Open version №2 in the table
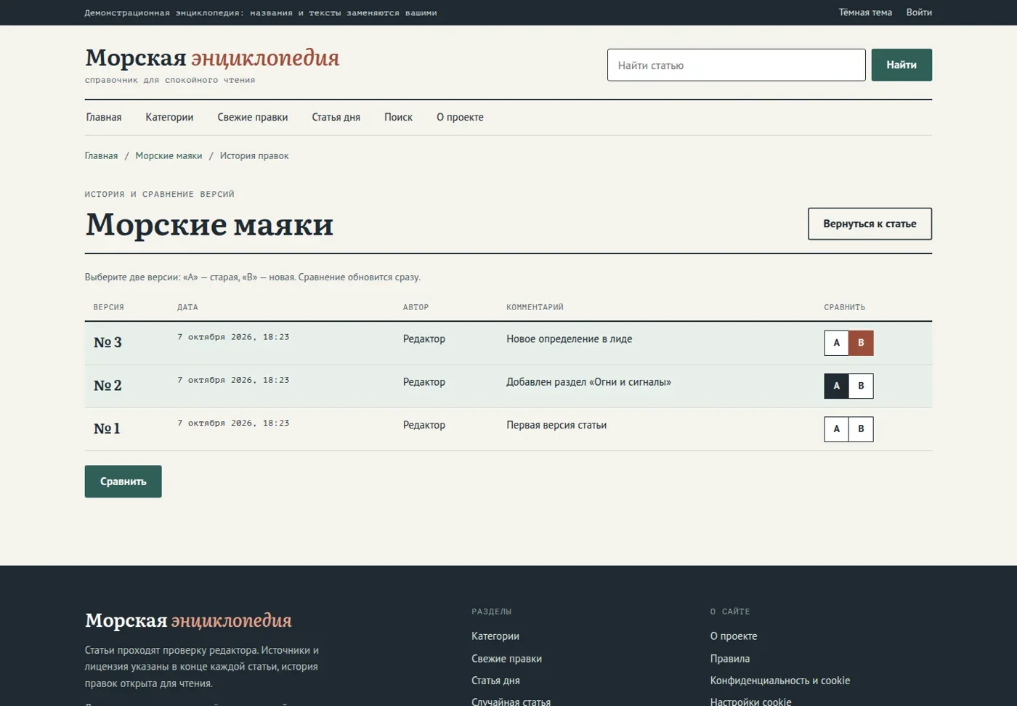Image resolution: width=1017 pixels, height=706 pixels. point(108,385)
